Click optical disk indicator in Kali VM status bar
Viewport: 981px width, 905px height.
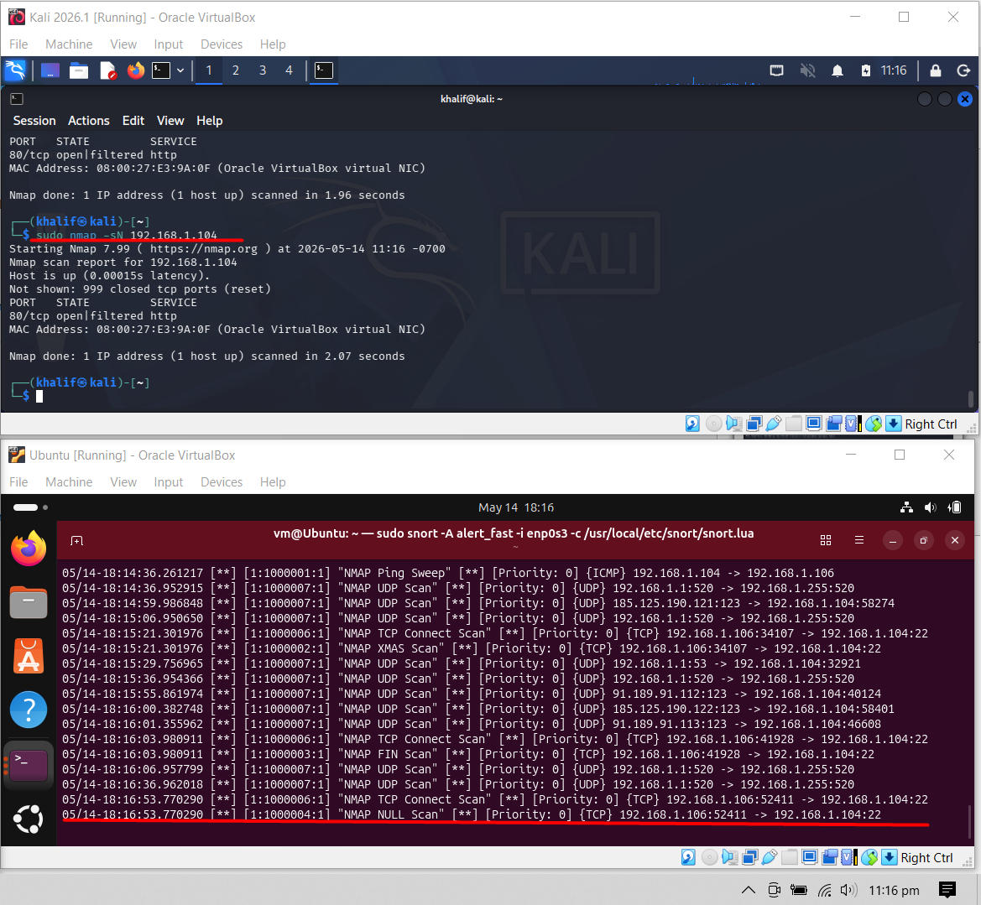click(x=713, y=424)
